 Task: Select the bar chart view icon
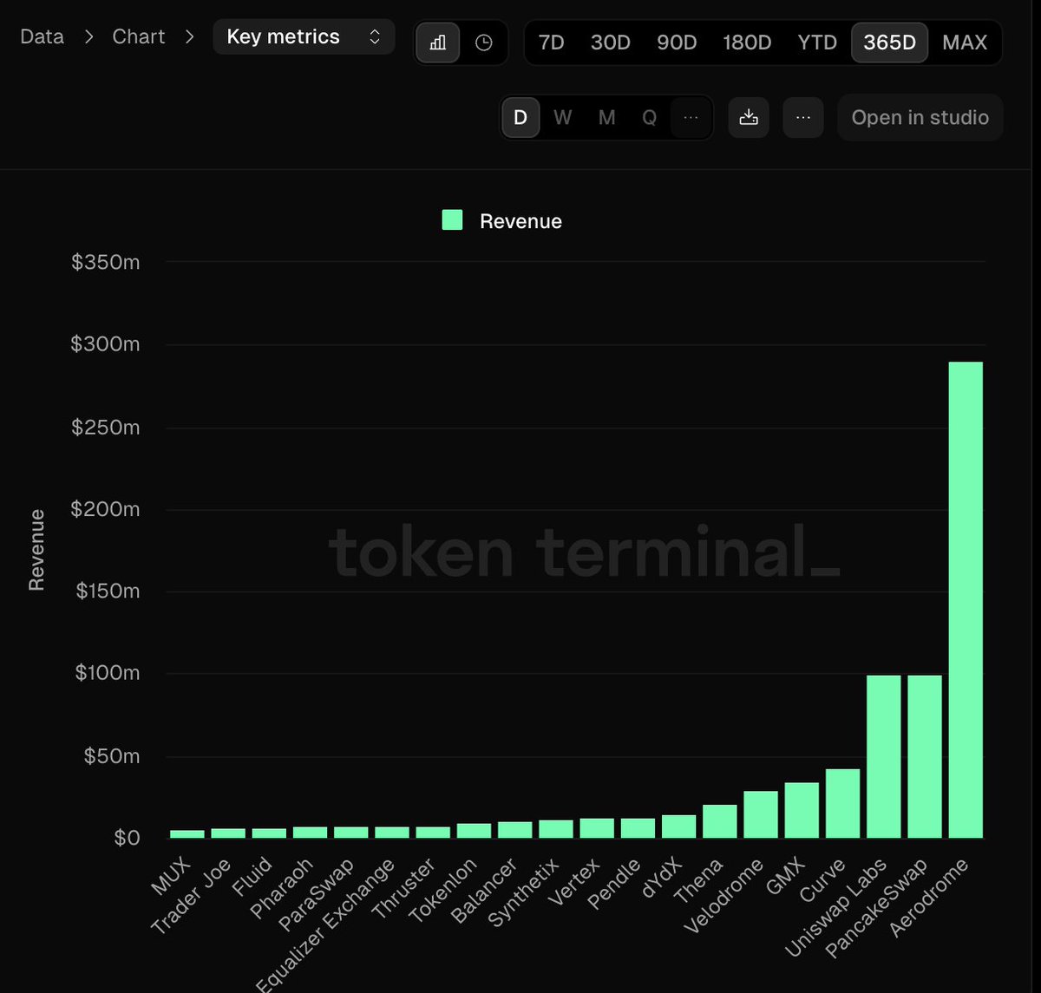pyautogui.click(x=438, y=42)
